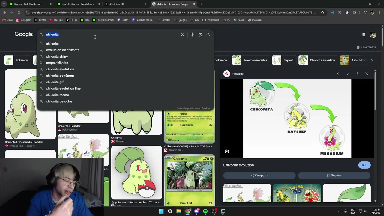Screen dimensions: 384x216
Task: Open Google Lens image search
Action: pyautogui.click(x=200, y=34)
